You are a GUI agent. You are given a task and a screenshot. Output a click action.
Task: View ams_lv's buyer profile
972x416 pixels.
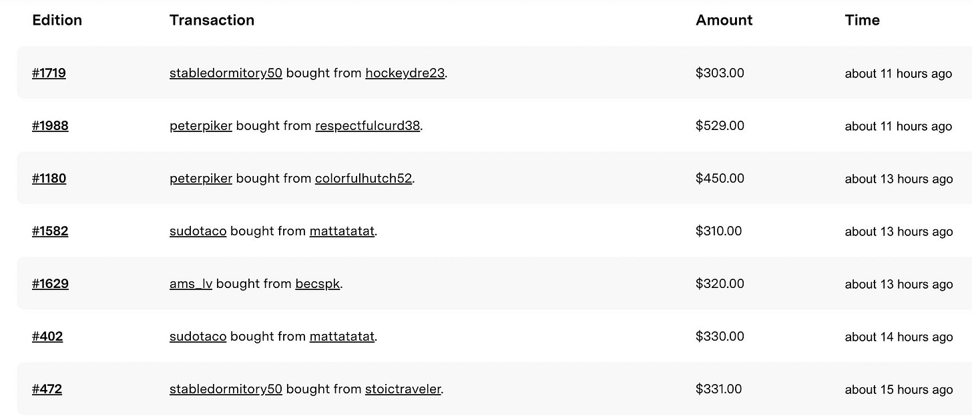(191, 283)
